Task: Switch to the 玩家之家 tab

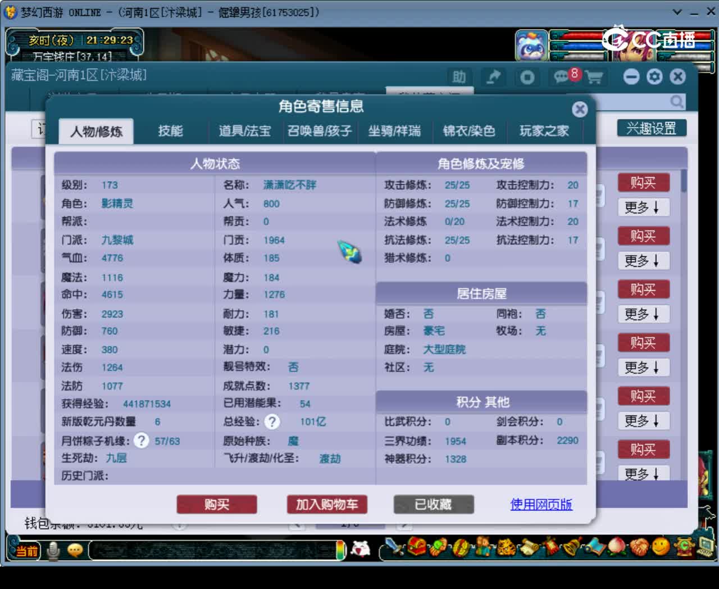Action: [544, 132]
